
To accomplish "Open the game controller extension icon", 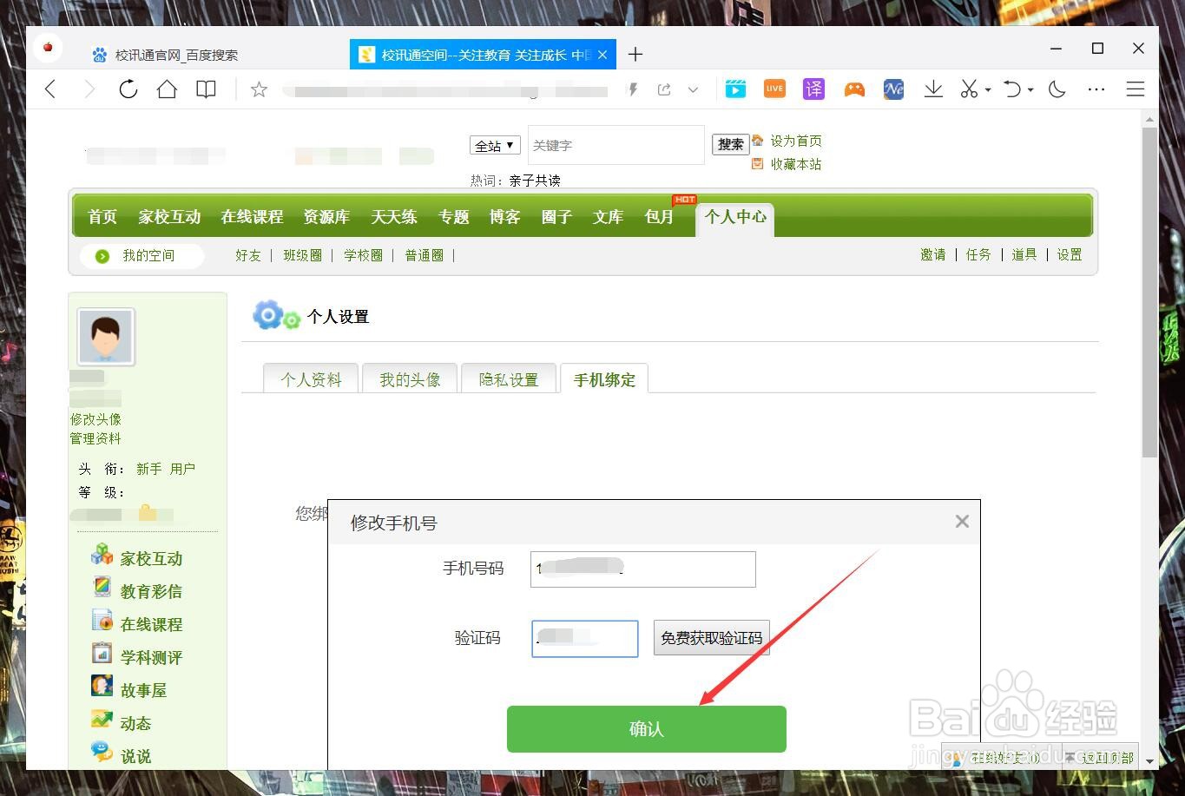I will 854,89.
